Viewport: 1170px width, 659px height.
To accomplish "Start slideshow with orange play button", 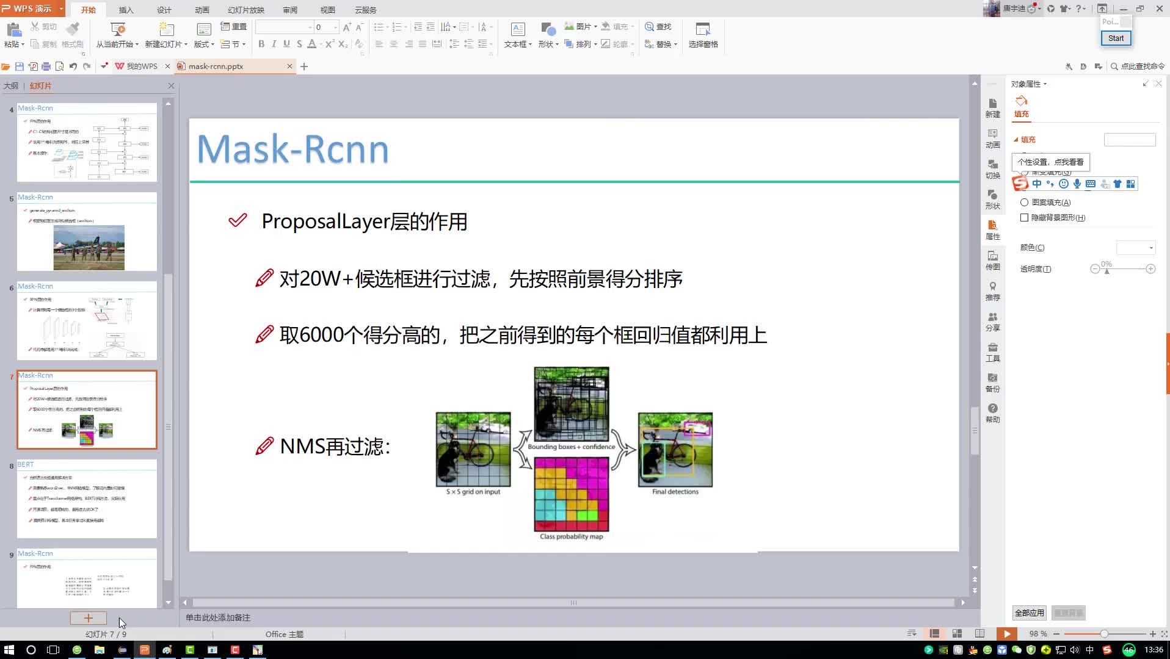I will click(x=1007, y=633).
